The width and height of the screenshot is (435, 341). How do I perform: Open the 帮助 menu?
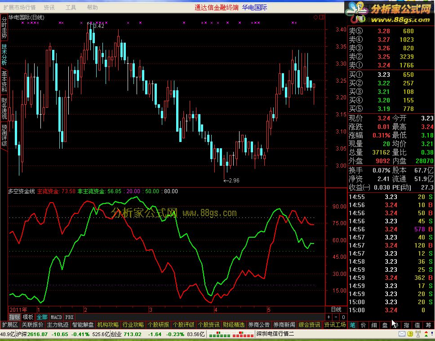point(92,8)
